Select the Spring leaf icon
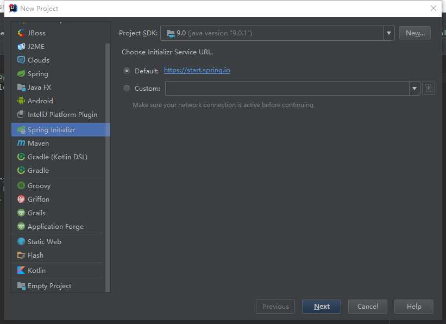Image resolution: width=446 pixels, height=324 pixels. [21, 74]
